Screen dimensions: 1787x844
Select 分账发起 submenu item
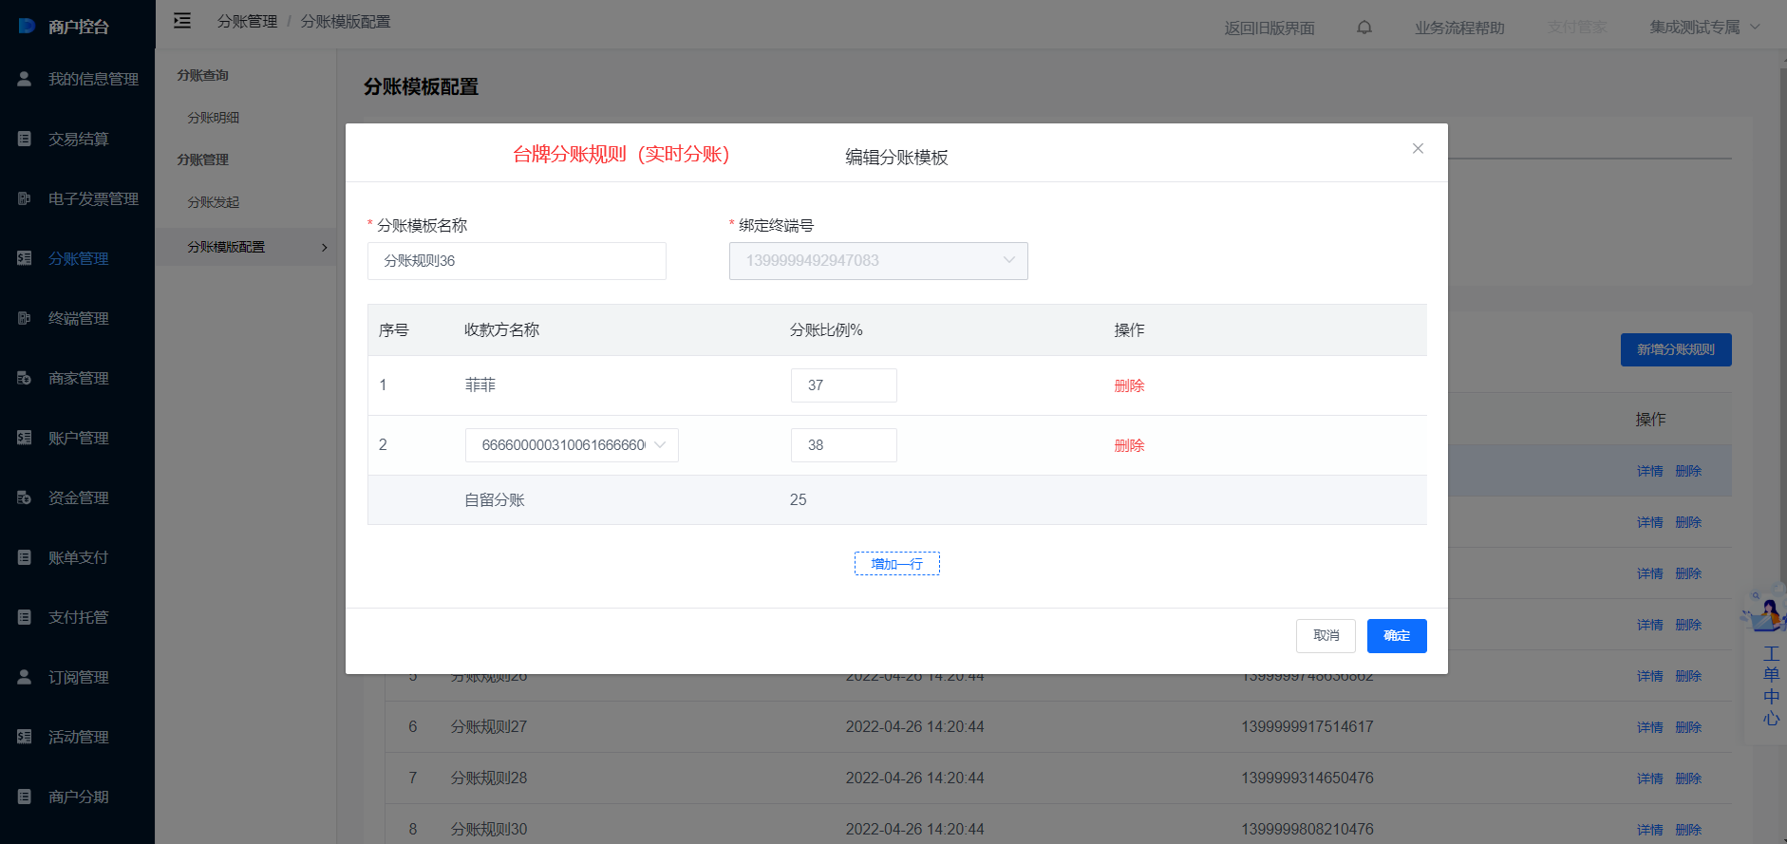[213, 202]
